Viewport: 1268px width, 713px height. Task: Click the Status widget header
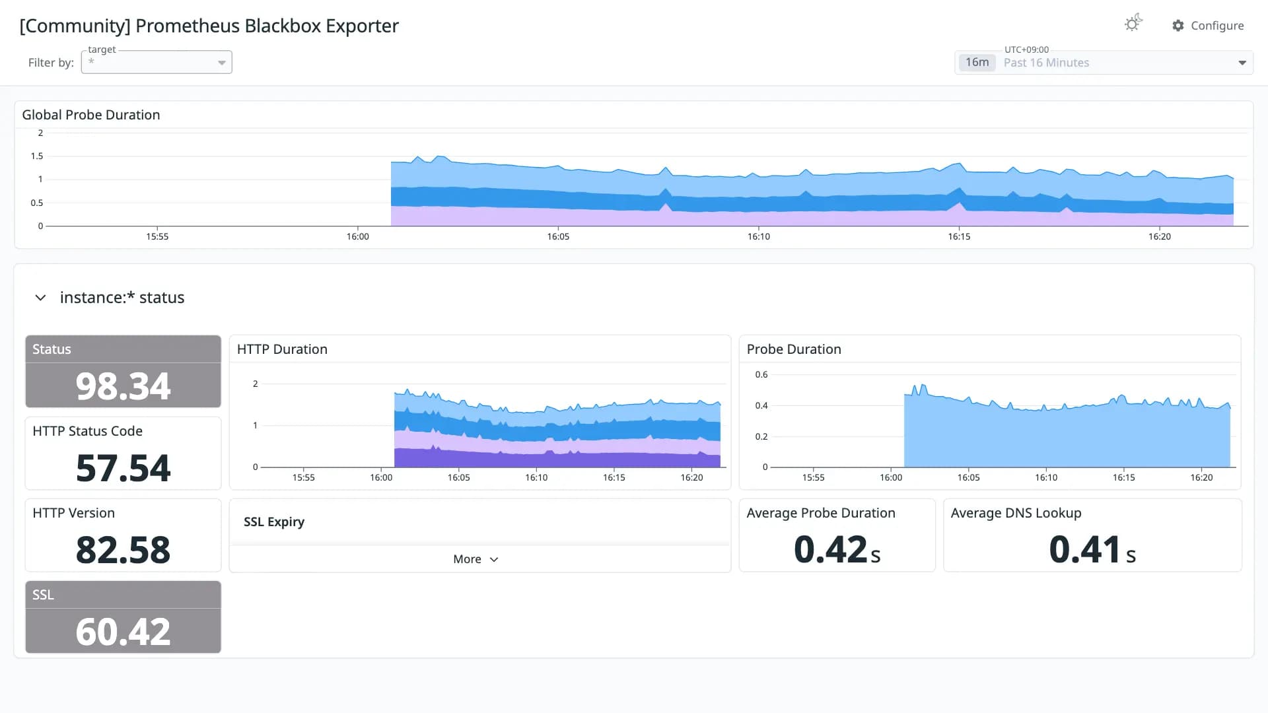click(x=123, y=349)
